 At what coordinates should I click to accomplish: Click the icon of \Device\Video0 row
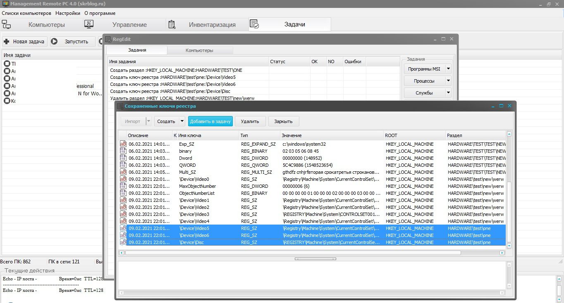(123, 179)
